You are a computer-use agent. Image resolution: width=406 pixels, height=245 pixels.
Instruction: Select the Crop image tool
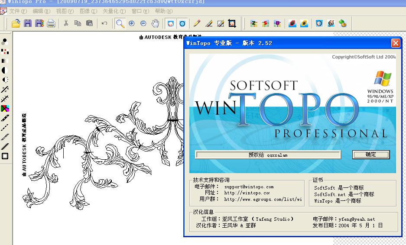point(232,23)
